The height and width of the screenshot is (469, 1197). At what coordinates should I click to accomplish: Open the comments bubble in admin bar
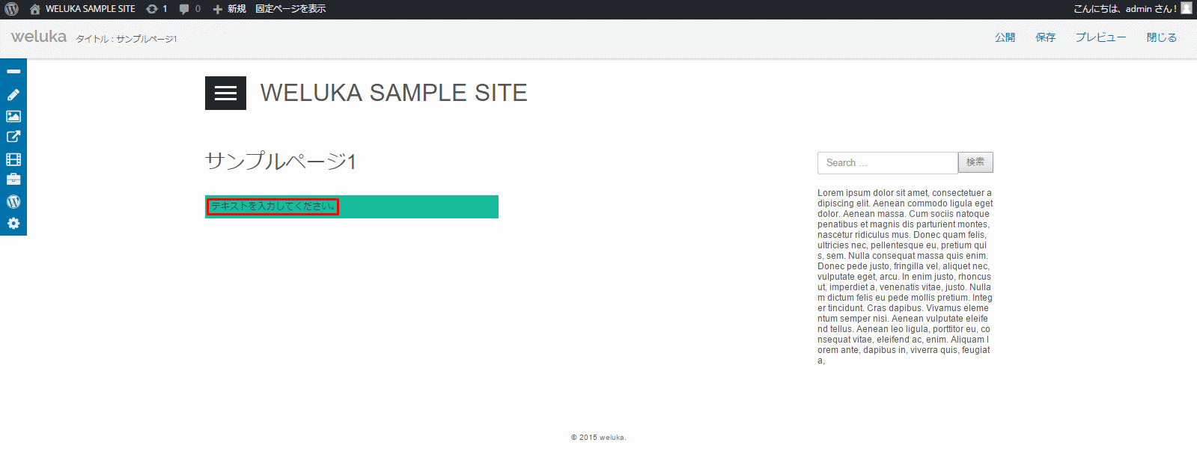point(190,9)
